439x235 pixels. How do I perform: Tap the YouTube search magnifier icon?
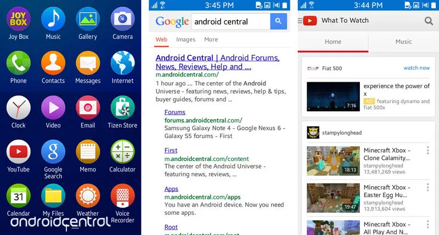(429, 21)
